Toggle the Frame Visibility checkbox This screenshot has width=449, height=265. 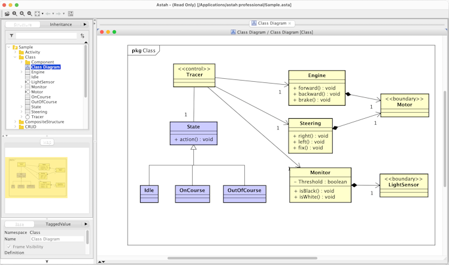9,246
